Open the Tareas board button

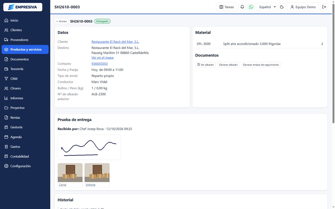(x=226, y=7)
